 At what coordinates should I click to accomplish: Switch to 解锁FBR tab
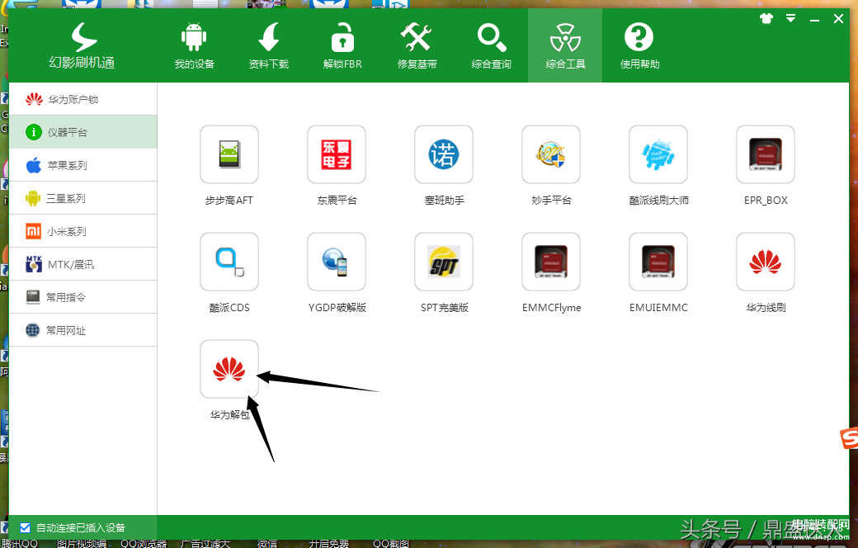coord(342,46)
